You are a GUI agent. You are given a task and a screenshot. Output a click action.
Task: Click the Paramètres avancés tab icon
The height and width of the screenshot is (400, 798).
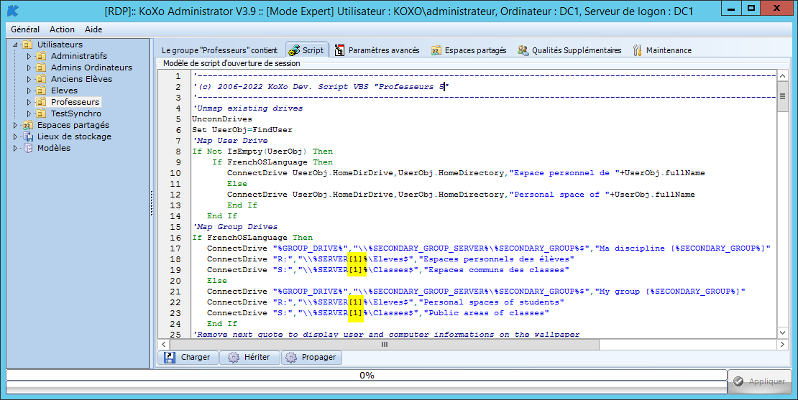[x=339, y=50]
